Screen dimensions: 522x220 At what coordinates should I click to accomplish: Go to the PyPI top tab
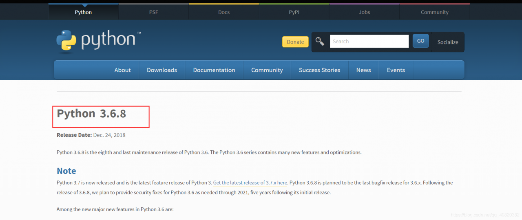tap(294, 12)
